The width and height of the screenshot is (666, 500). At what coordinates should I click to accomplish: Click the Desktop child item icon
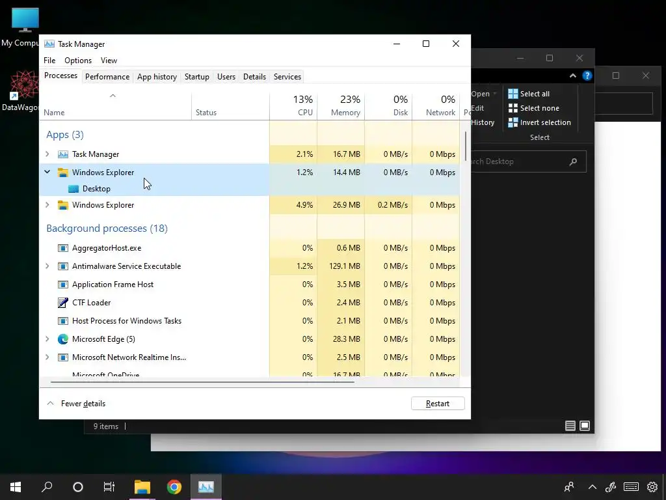pyautogui.click(x=73, y=189)
